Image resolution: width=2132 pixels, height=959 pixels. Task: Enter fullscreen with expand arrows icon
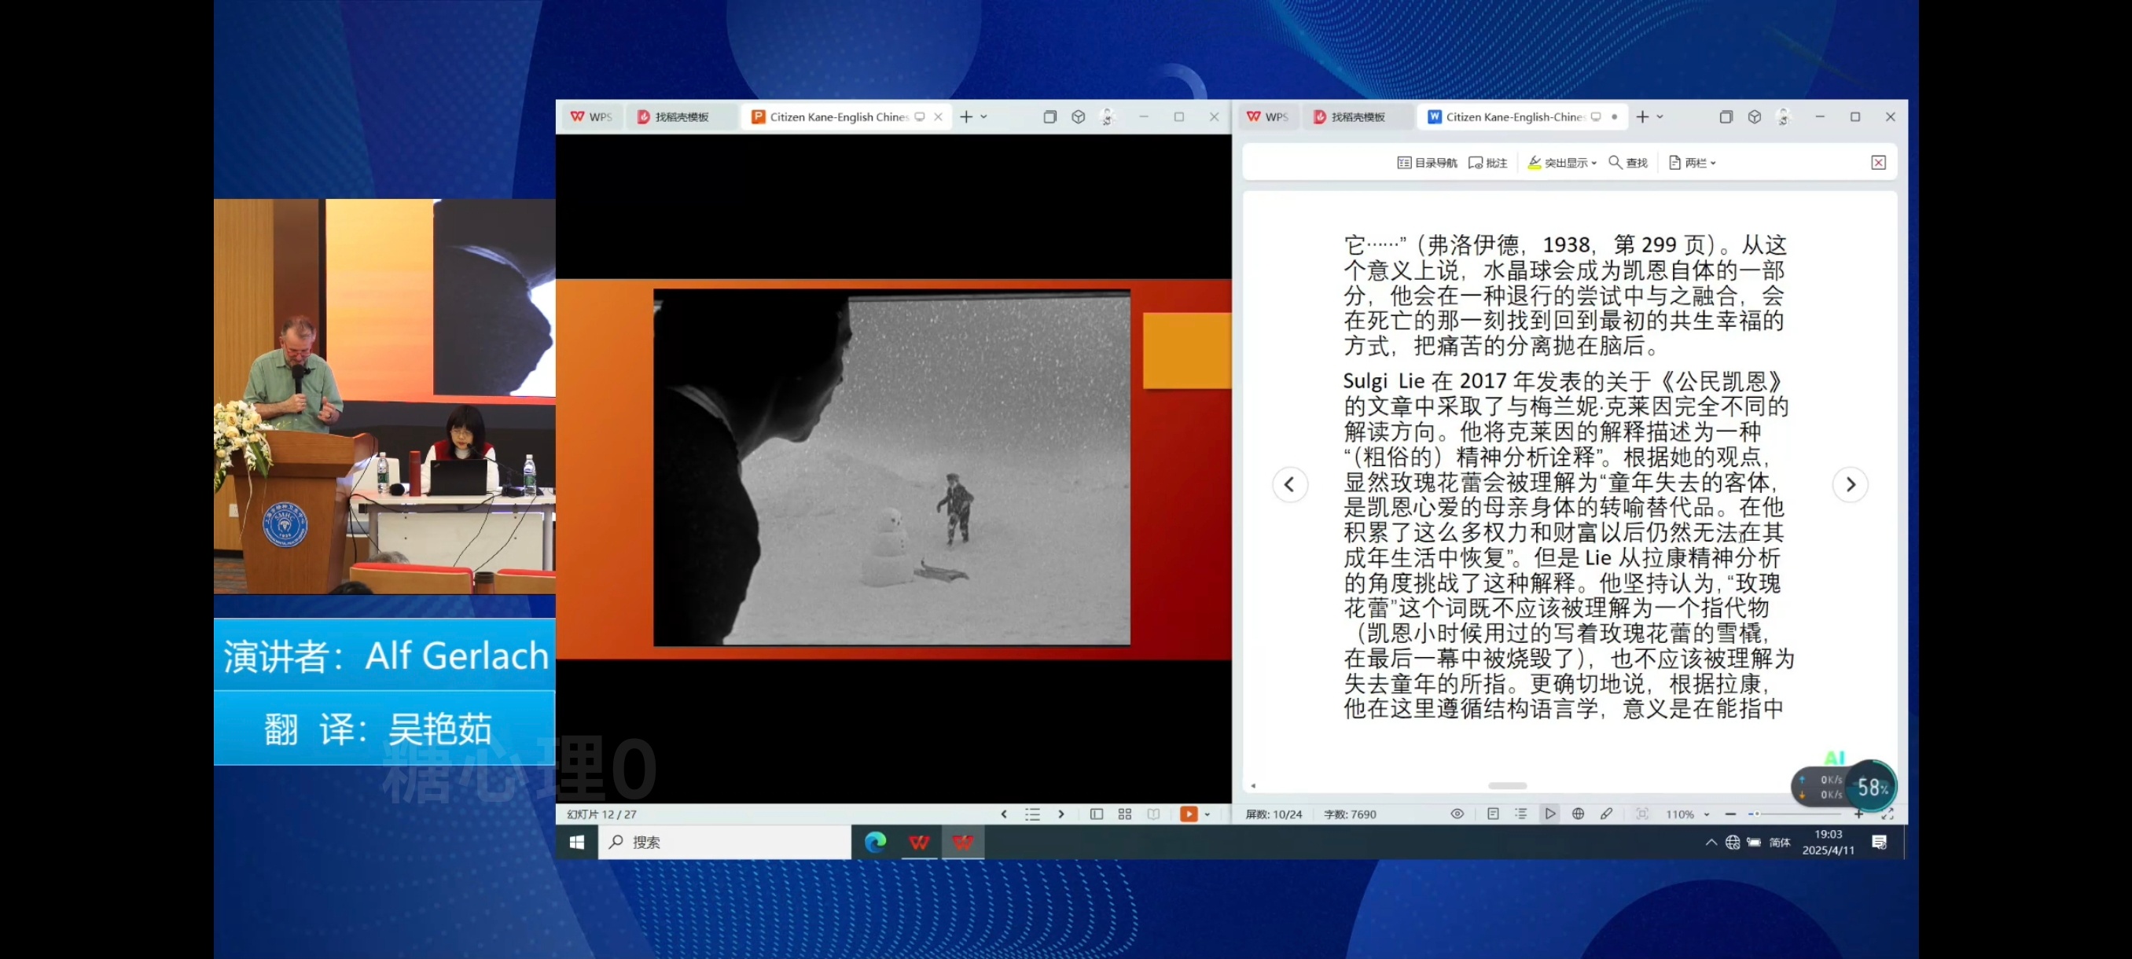point(1887,814)
